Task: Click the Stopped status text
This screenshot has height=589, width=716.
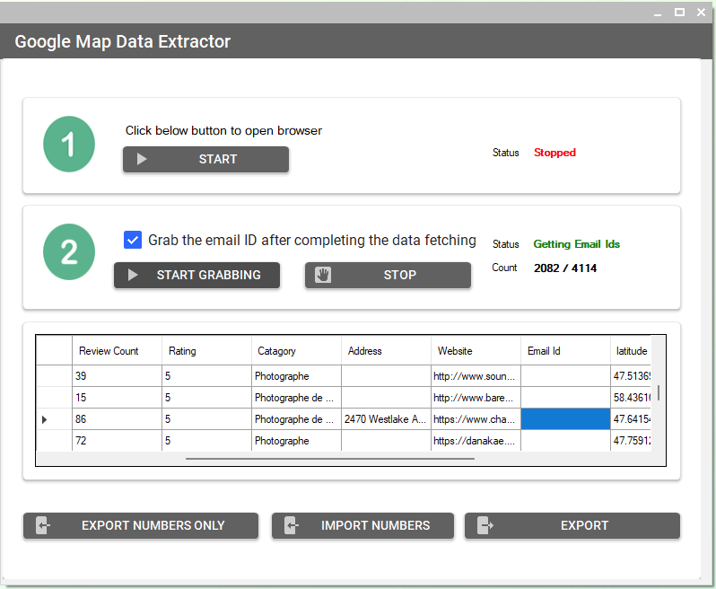Action: (x=554, y=152)
